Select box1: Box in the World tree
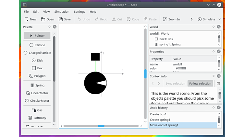The width and height of the screenshot is (244, 137). pos(166,39)
